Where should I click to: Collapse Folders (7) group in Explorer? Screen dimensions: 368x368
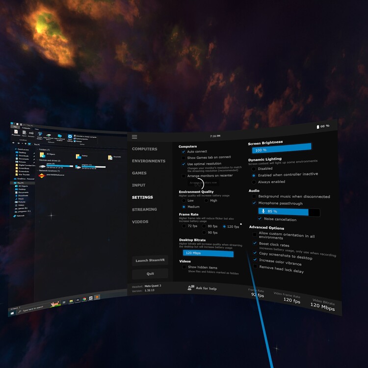point(38,149)
